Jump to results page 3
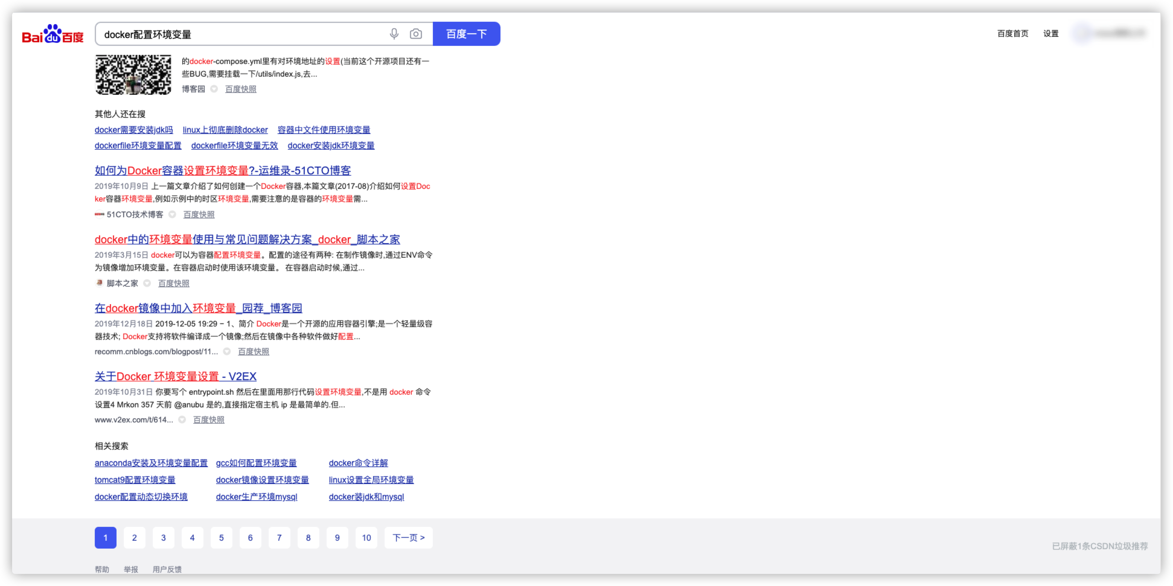The height and width of the screenshot is (586, 1173). pos(164,537)
